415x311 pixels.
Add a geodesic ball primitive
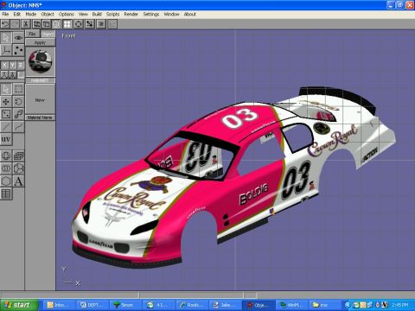(x=18, y=168)
